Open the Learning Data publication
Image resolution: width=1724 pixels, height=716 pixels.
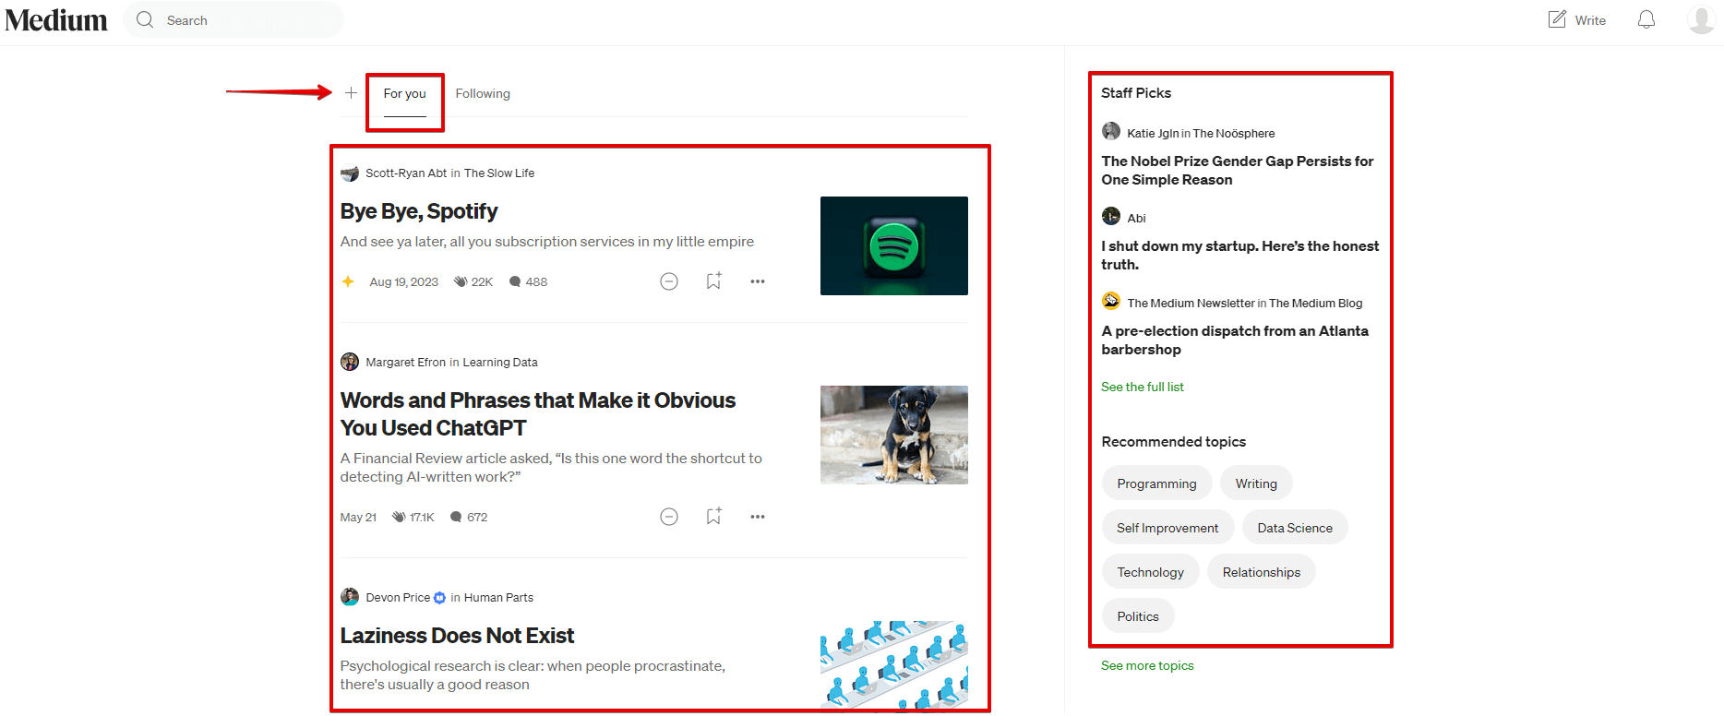tap(500, 362)
